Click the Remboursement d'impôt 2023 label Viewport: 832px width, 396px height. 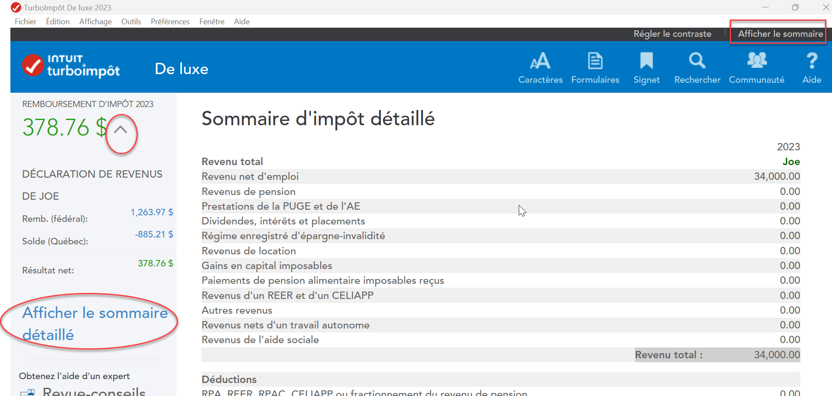pos(88,104)
